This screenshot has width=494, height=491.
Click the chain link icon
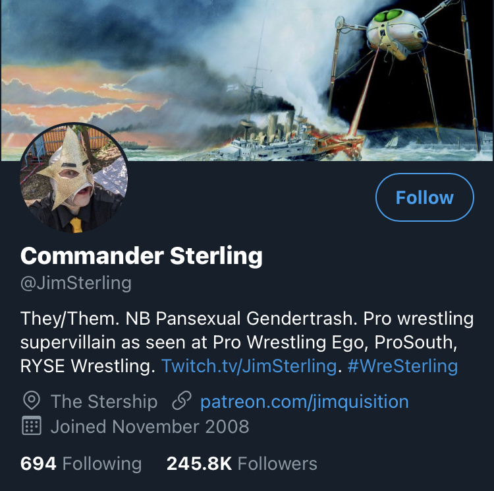pyautogui.click(x=182, y=401)
